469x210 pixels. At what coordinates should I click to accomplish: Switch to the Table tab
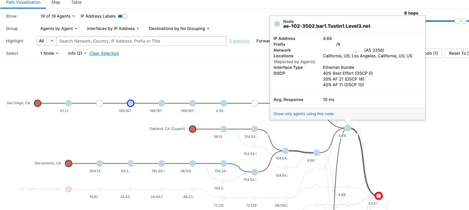click(x=76, y=3)
